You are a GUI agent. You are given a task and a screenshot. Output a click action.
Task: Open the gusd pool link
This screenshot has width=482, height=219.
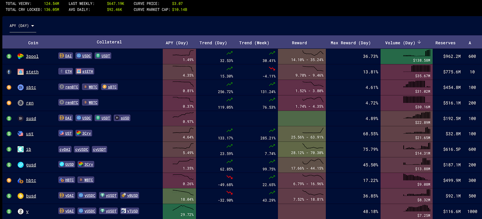[x=31, y=165]
